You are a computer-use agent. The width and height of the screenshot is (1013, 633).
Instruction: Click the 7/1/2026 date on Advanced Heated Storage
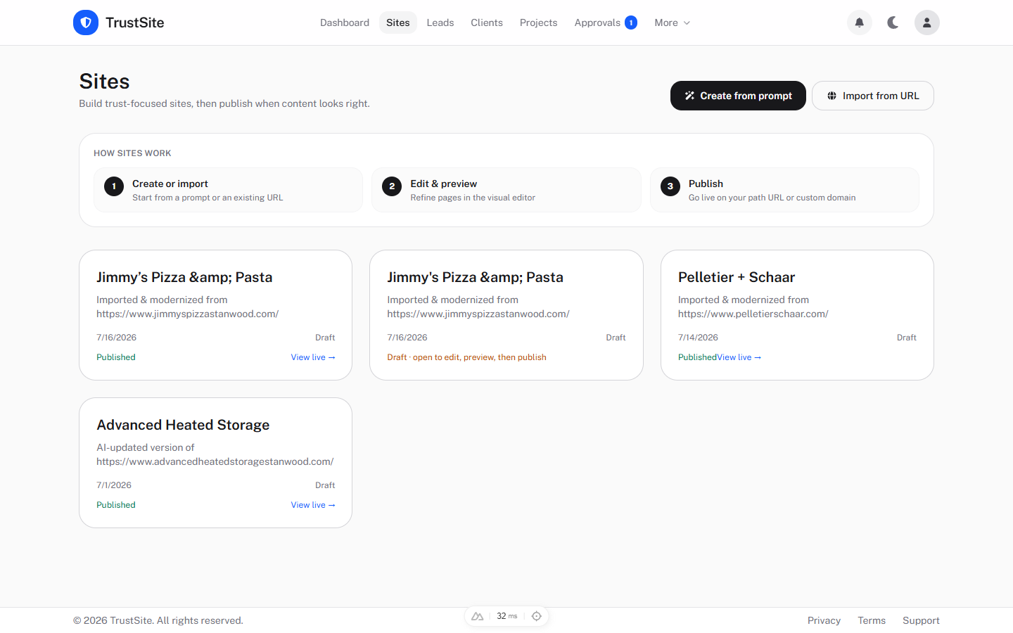point(114,485)
